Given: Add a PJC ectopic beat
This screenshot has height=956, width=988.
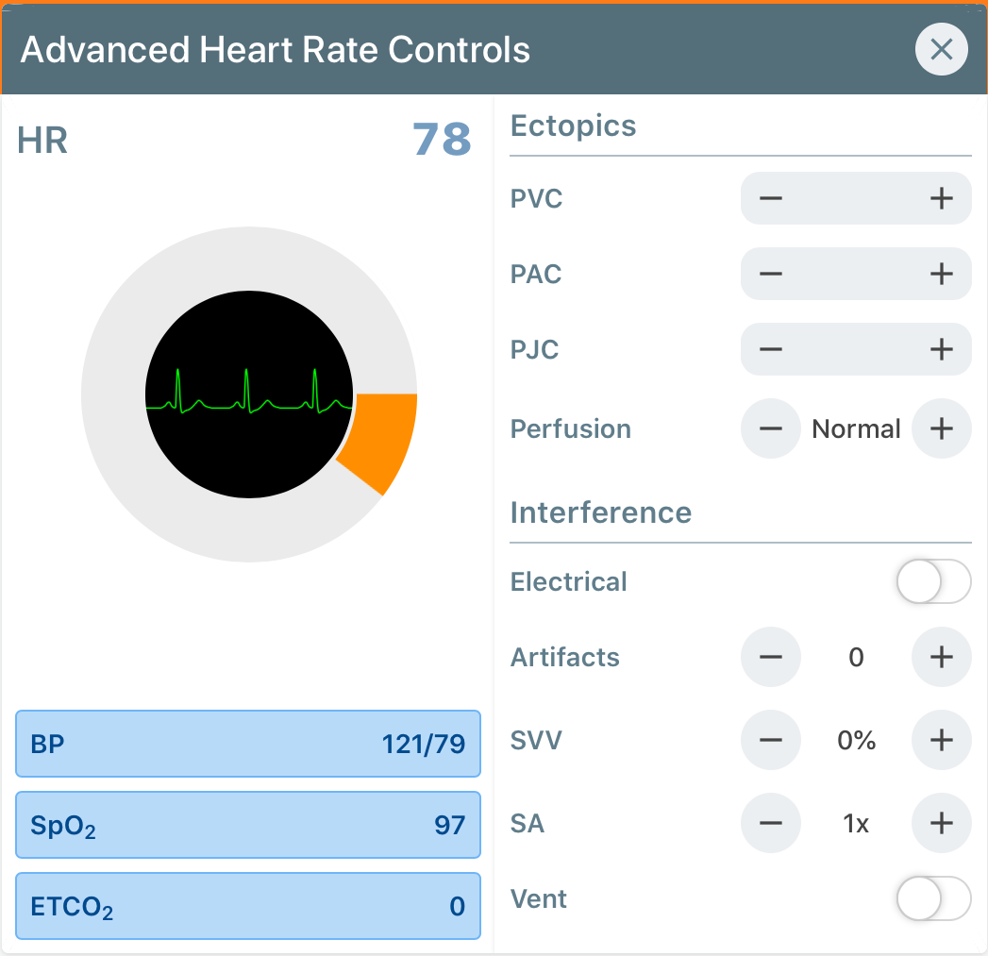Looking at the screenshot, I should pyautogui.click(x=940, y=349).
